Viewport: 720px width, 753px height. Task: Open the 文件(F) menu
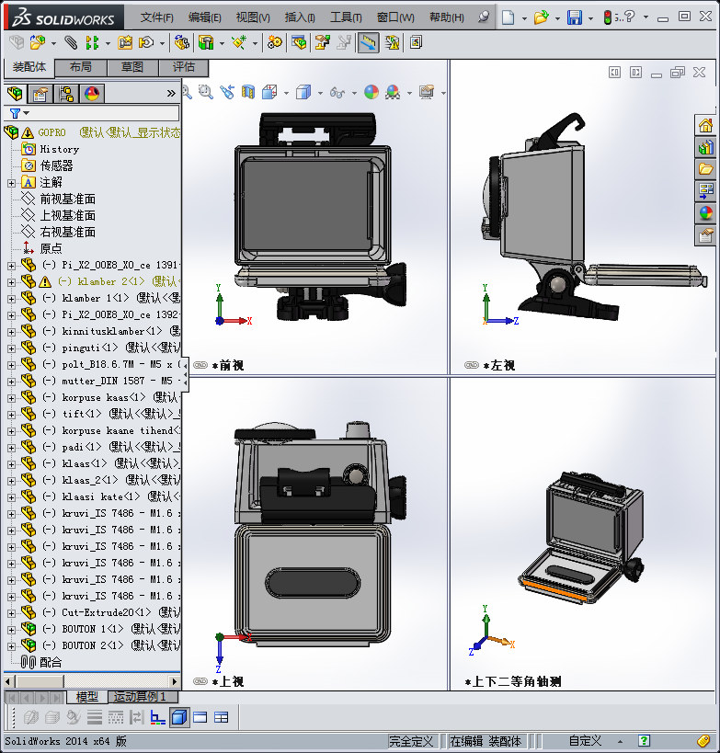pos(156,17)
